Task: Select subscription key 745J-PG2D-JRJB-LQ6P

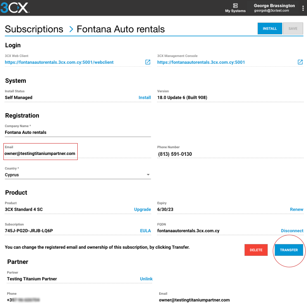Action: (29, 231)
